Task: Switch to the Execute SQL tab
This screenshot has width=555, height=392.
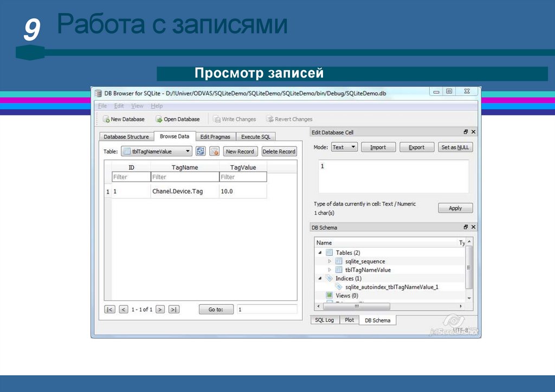Action: (256, 137)
